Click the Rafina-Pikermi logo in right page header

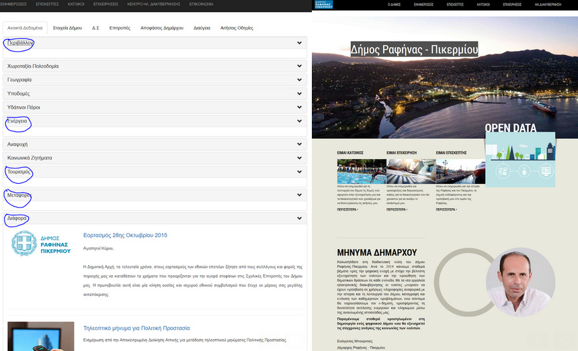324,5
